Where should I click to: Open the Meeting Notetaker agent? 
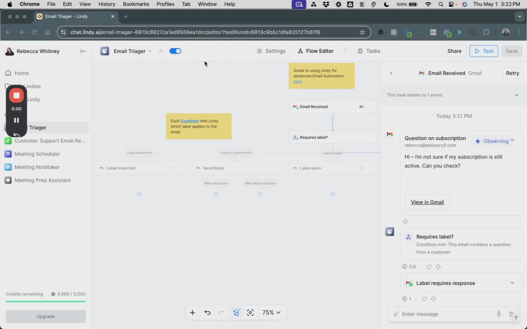coord(45,167)
